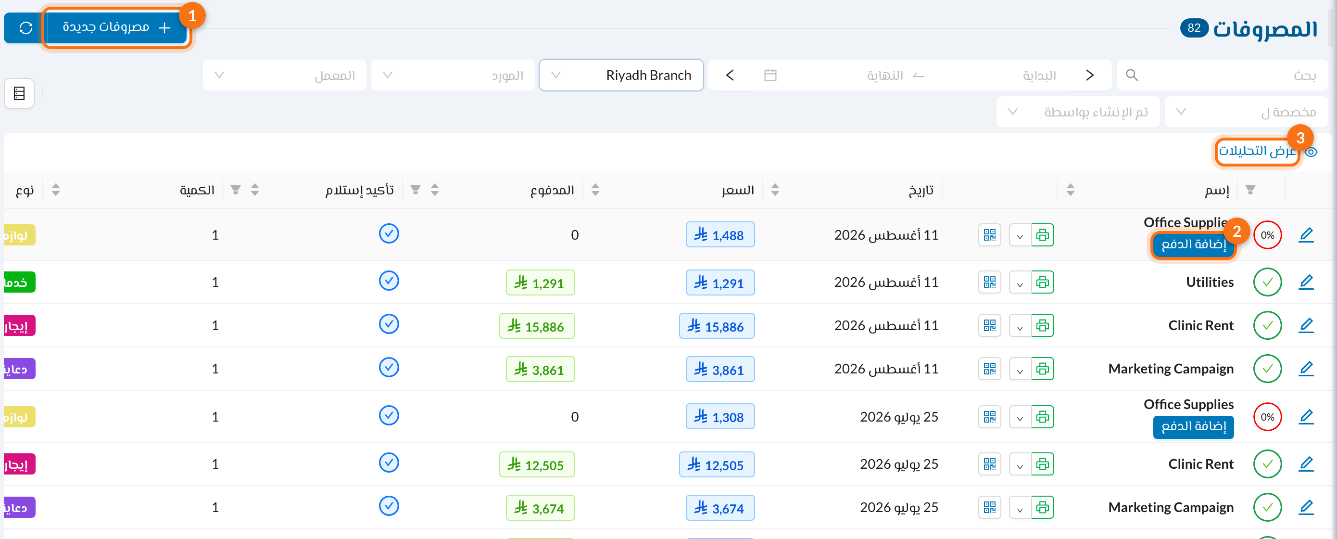Filter the name column using funnel icon
The height and width of the screenshot is (539, 1337).
tap(1250, 190)
